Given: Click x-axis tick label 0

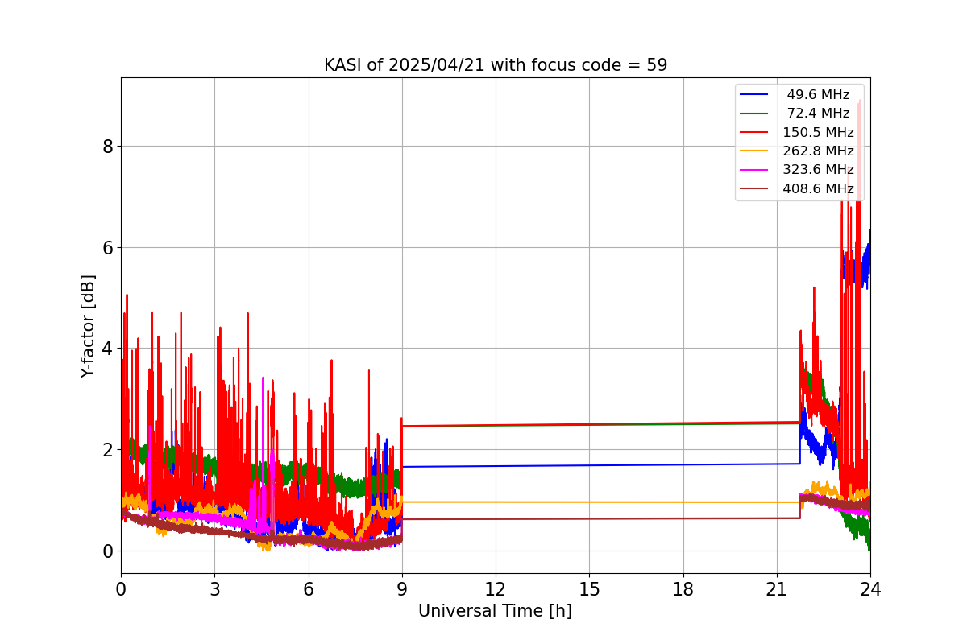Looking at the screenshot, I should (x=121, y=588).
